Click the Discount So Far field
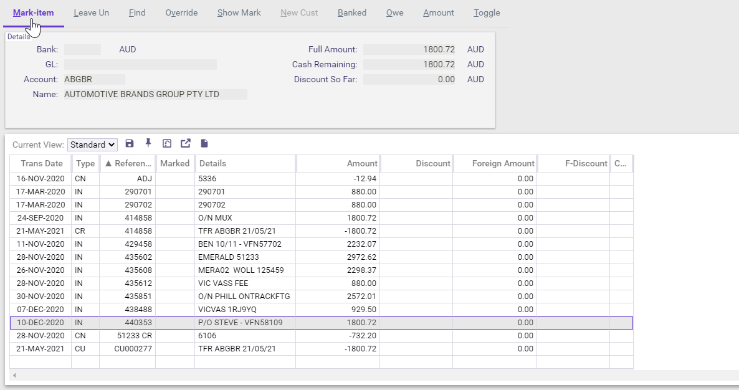739x390 pixels. click(409, 80)
